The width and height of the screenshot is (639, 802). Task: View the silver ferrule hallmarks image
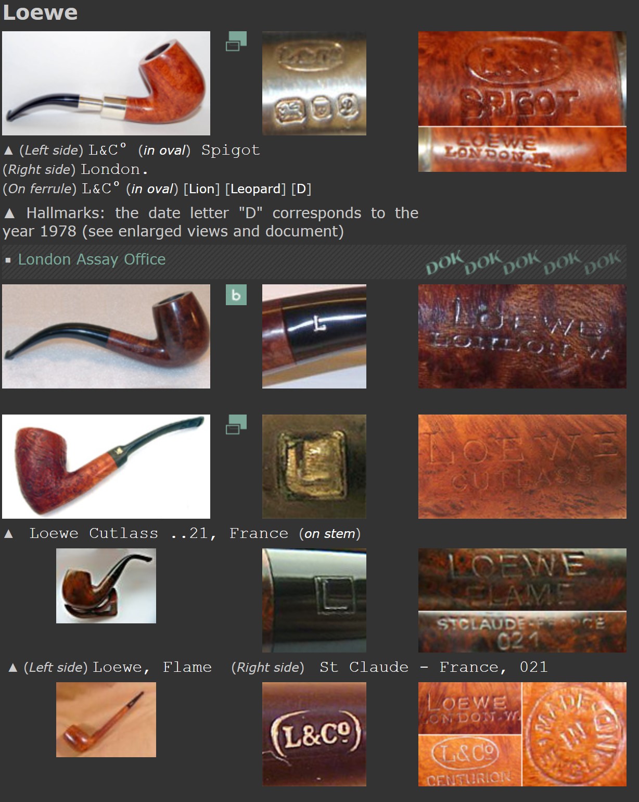[x=314, y=83]
